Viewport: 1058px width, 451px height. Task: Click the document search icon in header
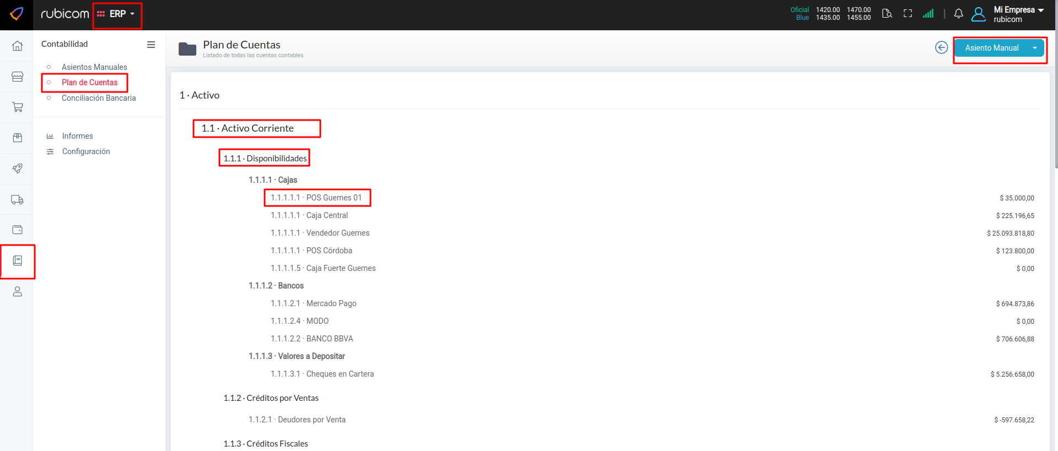887,14
